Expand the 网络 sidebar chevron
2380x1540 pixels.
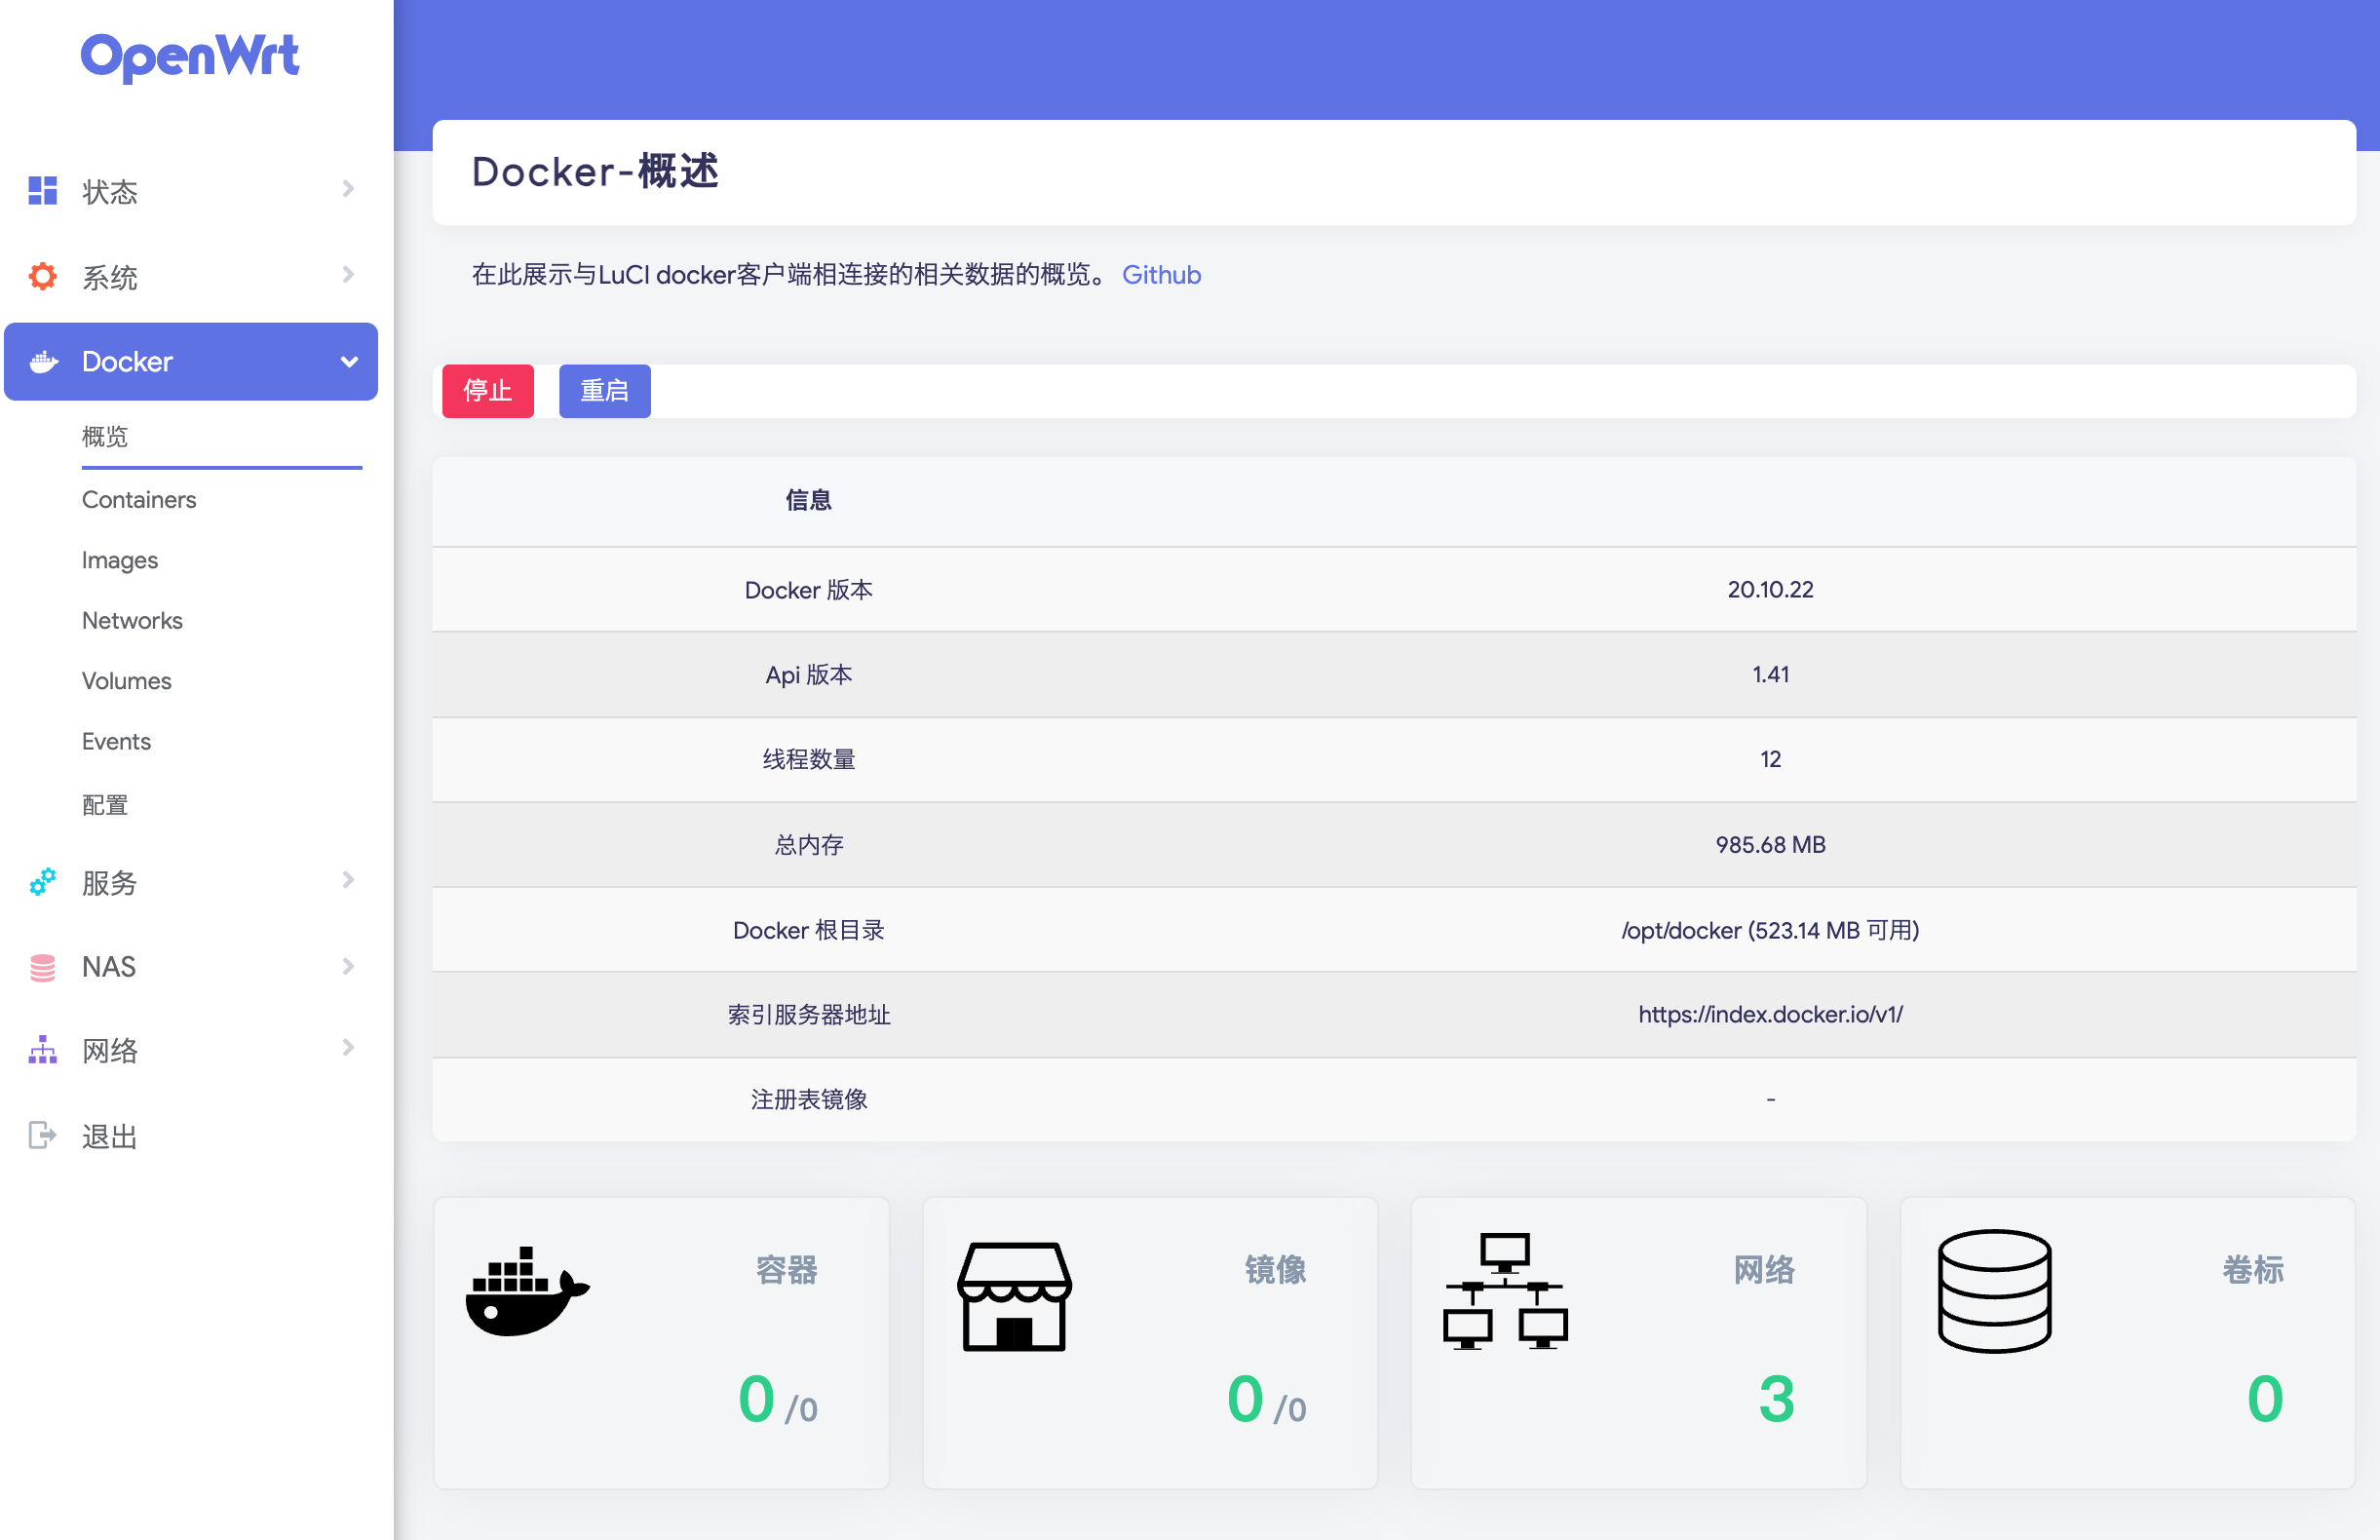(348, 1047)
